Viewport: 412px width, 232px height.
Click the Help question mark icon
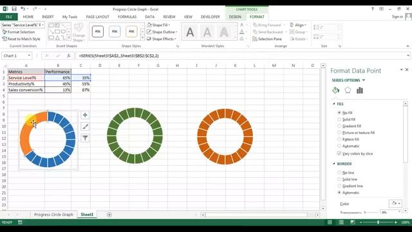pos(372,9)
